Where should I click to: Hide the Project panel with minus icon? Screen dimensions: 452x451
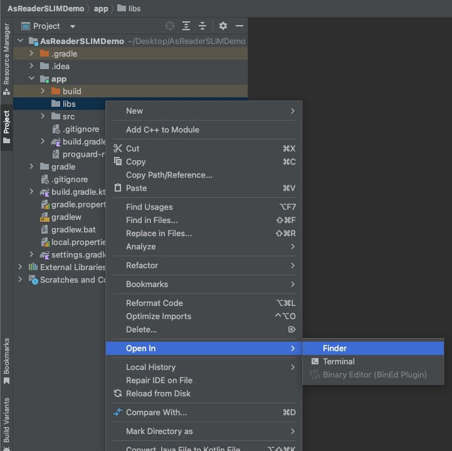coord(239,26)
